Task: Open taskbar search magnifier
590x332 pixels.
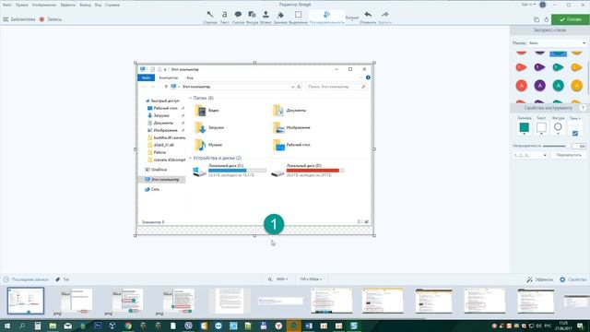Action: 22,326
